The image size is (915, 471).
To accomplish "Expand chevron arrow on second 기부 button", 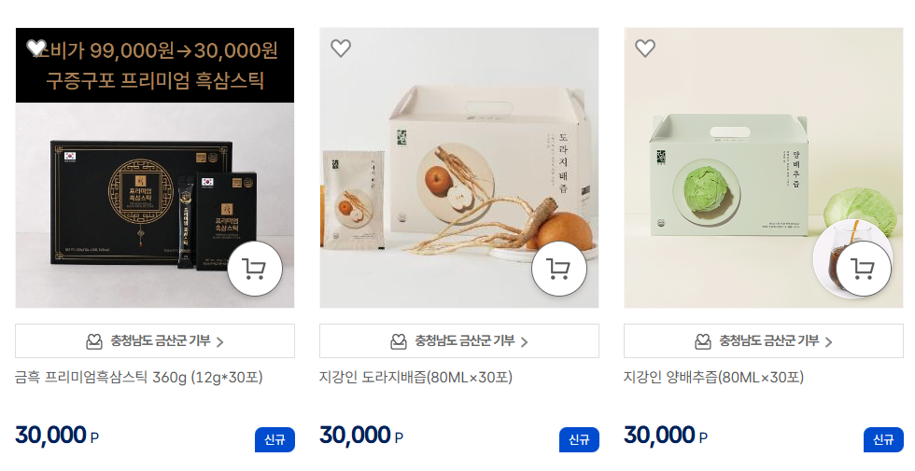I will 524,342.
